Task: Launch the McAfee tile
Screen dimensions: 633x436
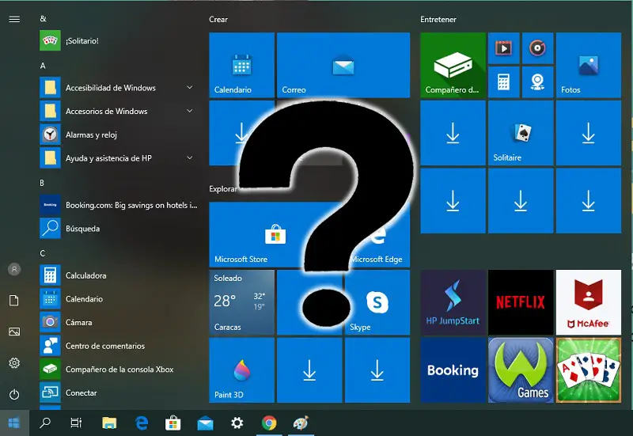Action: pos(588,301)
